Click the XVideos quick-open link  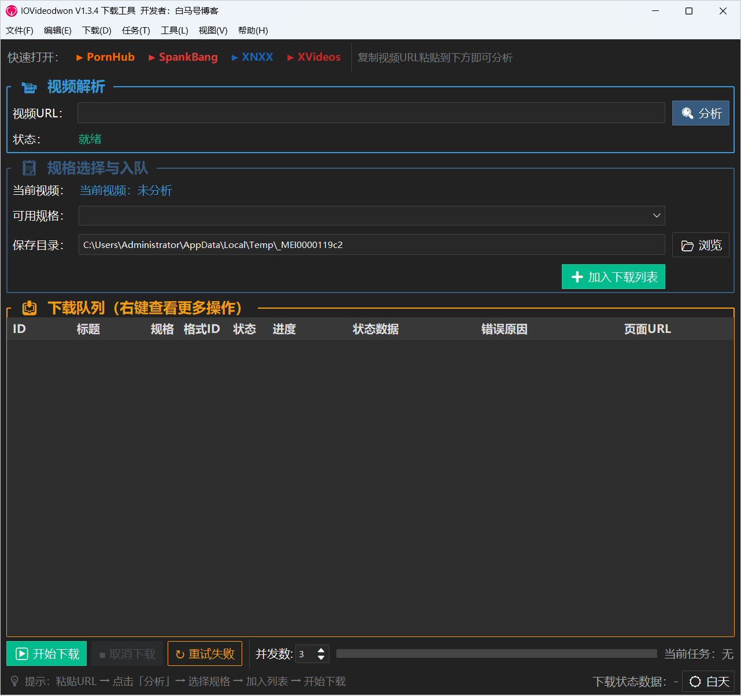314,57
